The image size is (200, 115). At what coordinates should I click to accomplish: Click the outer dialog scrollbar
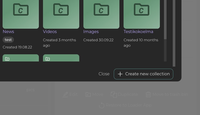[174, 33]
